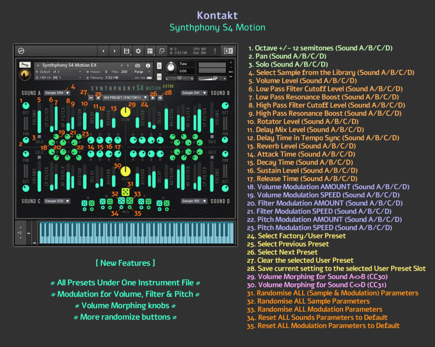Click Sound A OCT knob
The height and width of the screenshot is (347, 435).
(x=26, y=105)
